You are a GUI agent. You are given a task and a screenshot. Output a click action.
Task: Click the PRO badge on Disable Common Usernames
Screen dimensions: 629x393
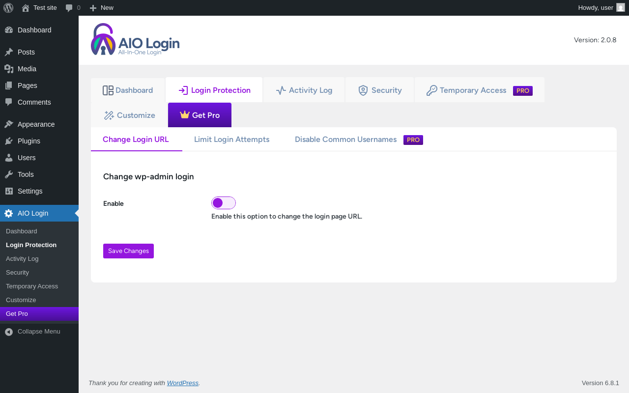click(x=413, y=140)
